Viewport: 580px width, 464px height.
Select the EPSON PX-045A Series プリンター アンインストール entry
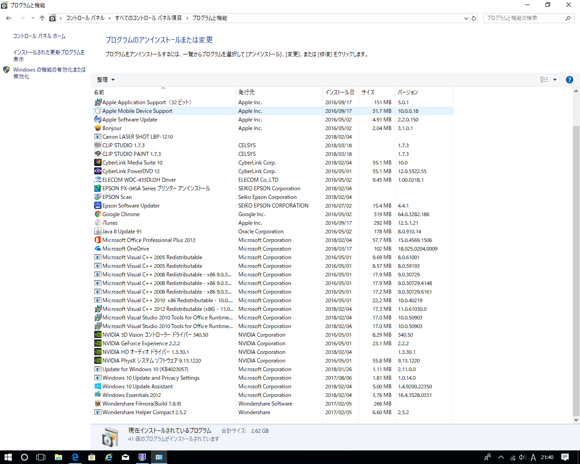pyautogui.click(x=272, y=188)
